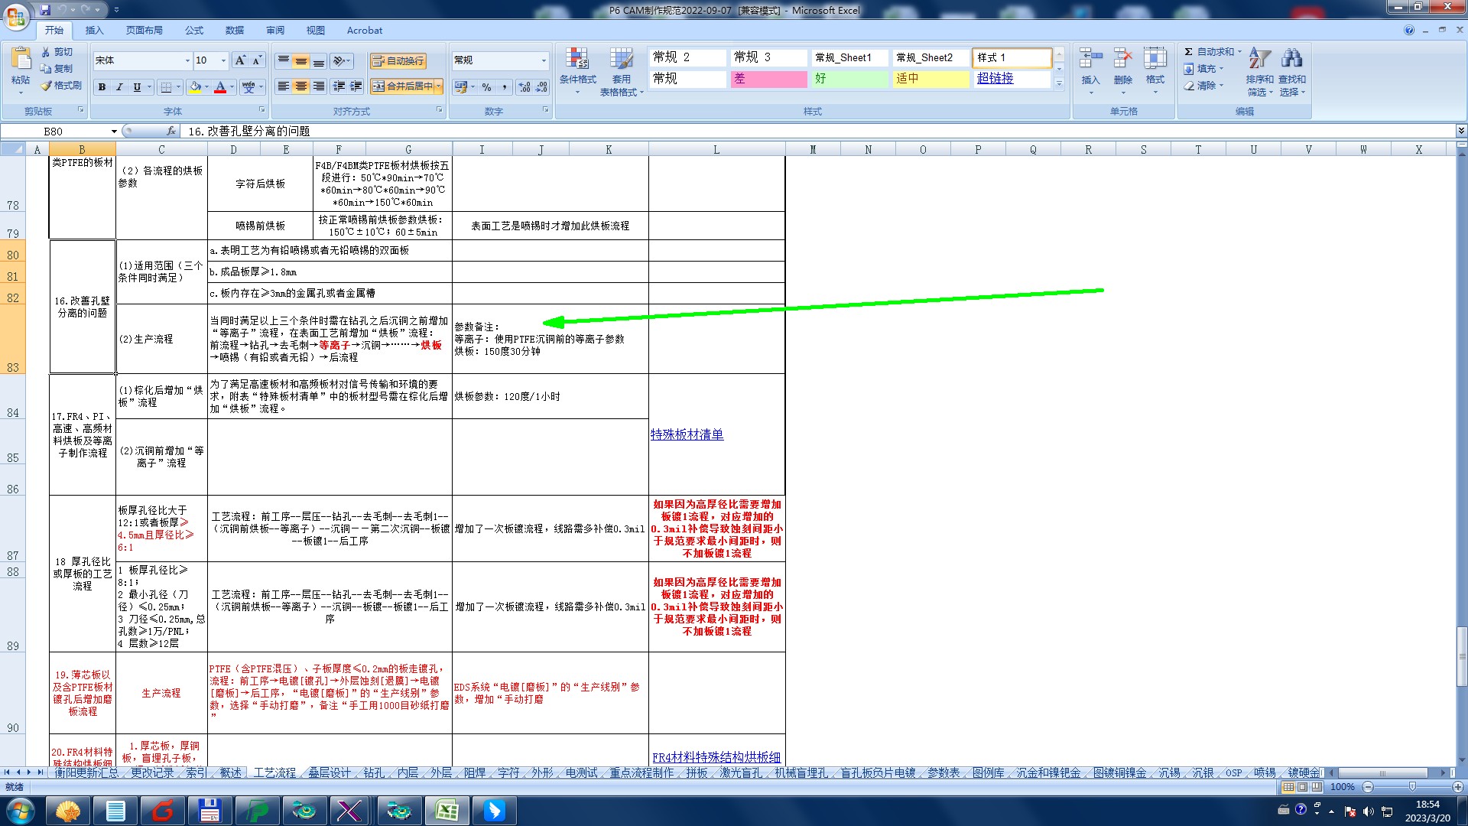
Task: Select the 钻孔 worksheet tab
Action: pos(374,773)
